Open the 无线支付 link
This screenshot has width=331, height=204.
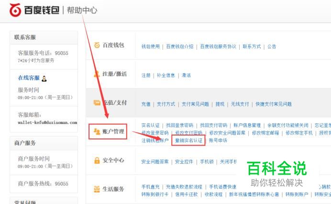[240, 104]
